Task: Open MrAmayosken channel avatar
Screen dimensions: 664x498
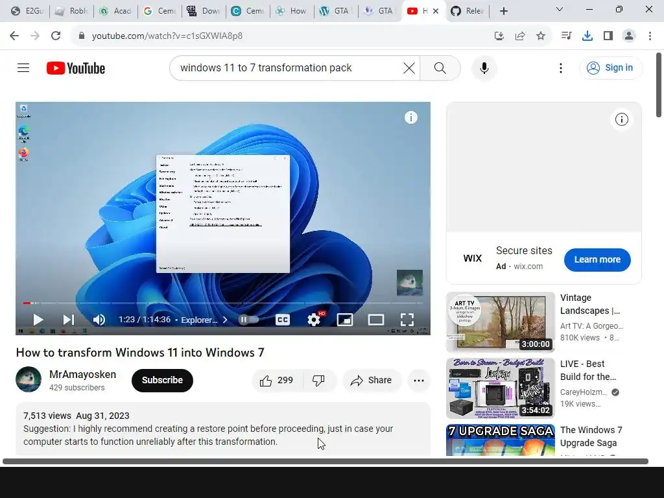Action: 29,379
